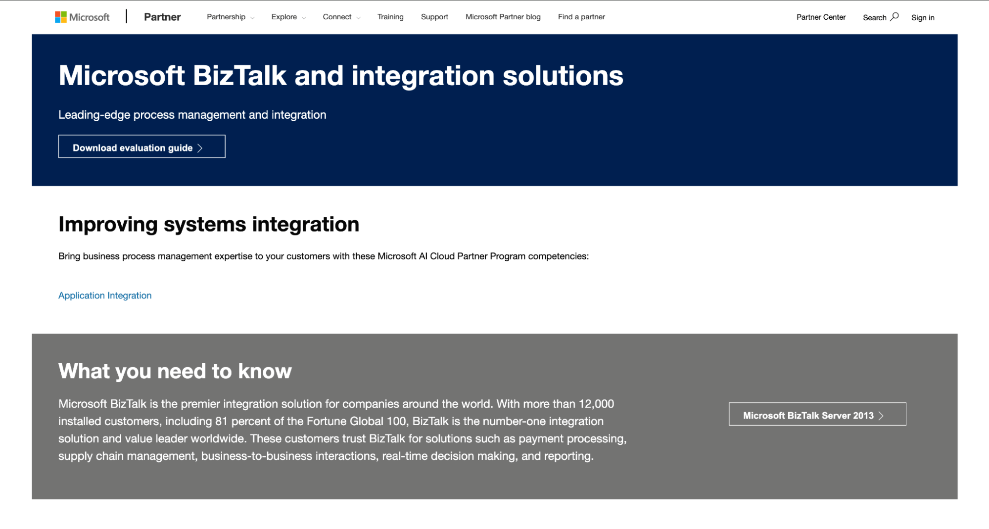Open the Explore dropdown
The width and height of the screenshot is (989, 529).
pos(284,16)
